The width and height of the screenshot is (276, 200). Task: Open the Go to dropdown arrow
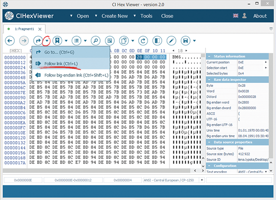pos(47,41)
